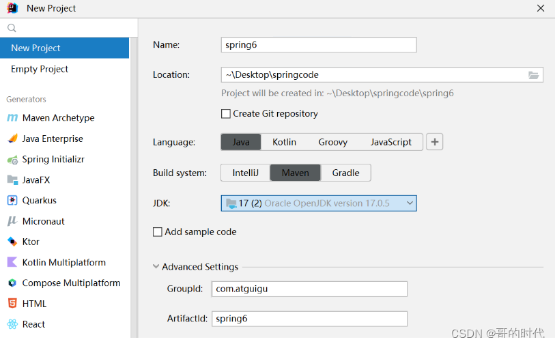Click the Spring Initializr icon
This screenshot has width=555, height=346.
pos(12,160)
